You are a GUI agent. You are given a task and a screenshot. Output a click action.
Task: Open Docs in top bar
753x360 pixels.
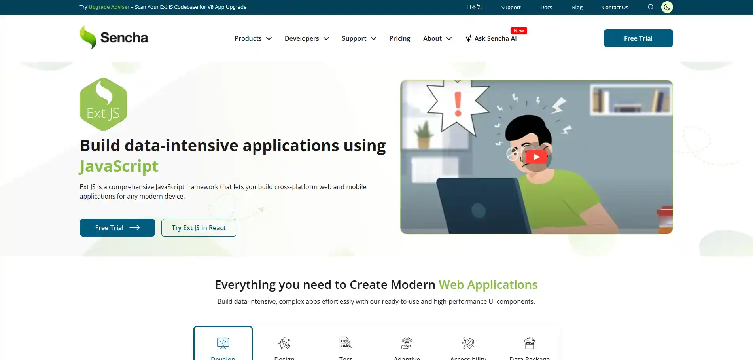(x=546, y=7)
